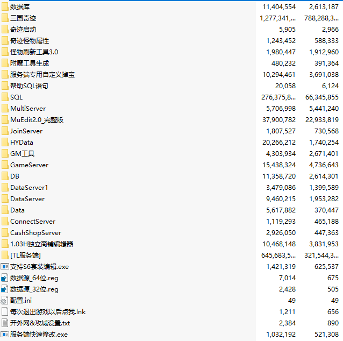The width and height of the screenshot is (343, 341).
Task: Select the 开外网&攻城设置.txt text file icon
Action: coord(5,323)
